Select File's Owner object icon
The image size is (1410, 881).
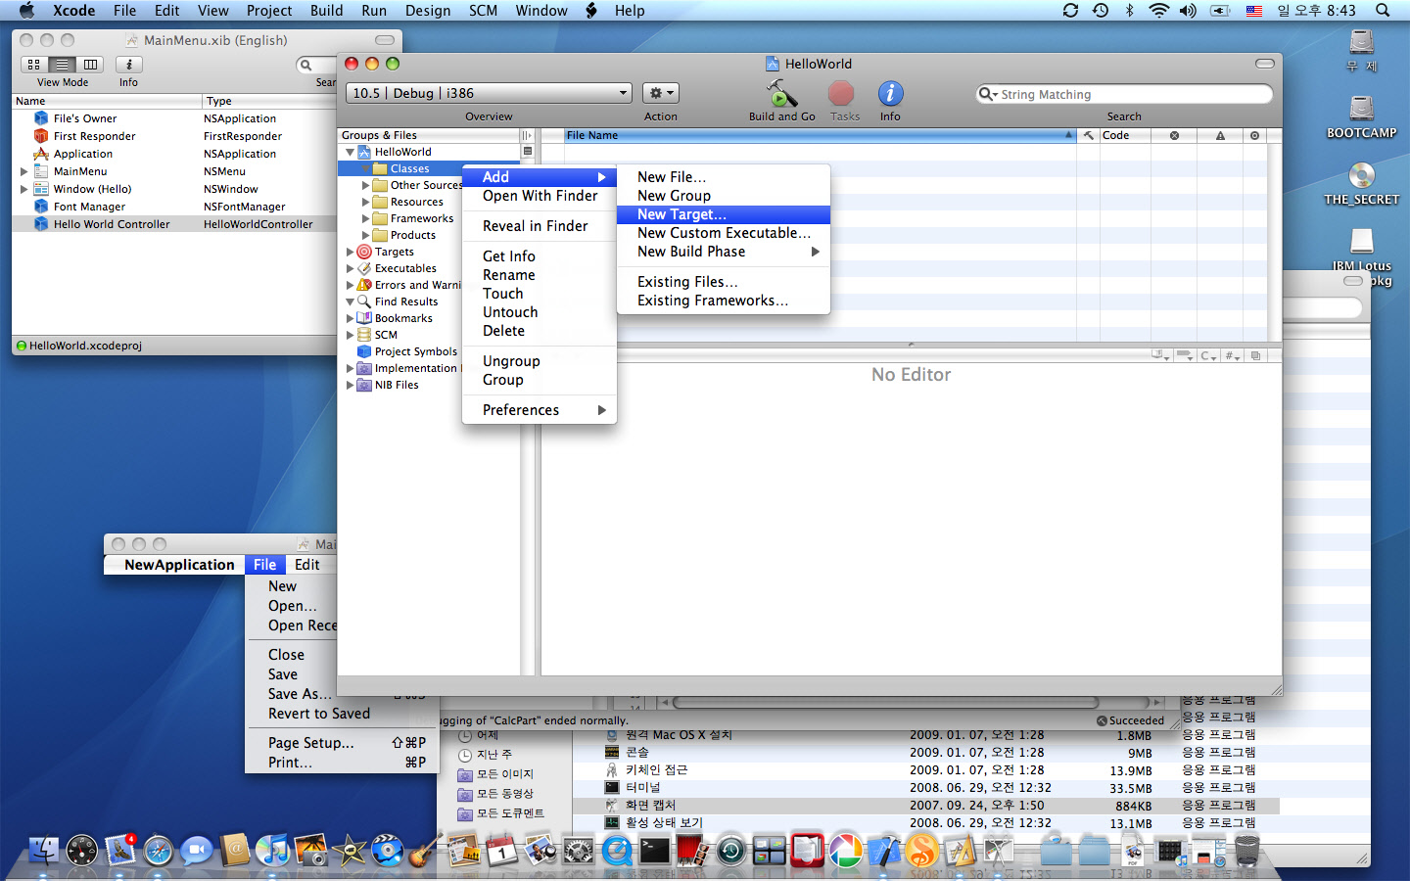(x=41, y=118)
